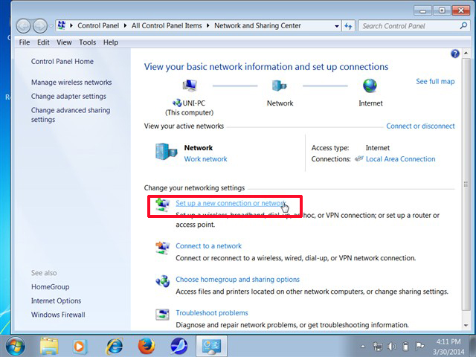
Task: Open Internet Options under See also
Action: tap(56, 300)
